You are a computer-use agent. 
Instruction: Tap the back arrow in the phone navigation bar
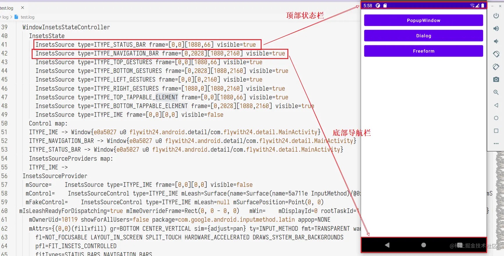pos(387,245)
